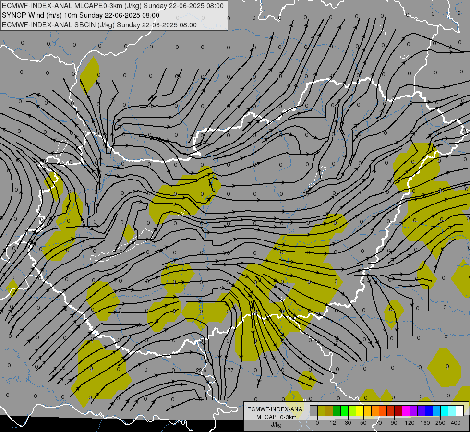Click the pure blue legend swatch

[429, 410]
